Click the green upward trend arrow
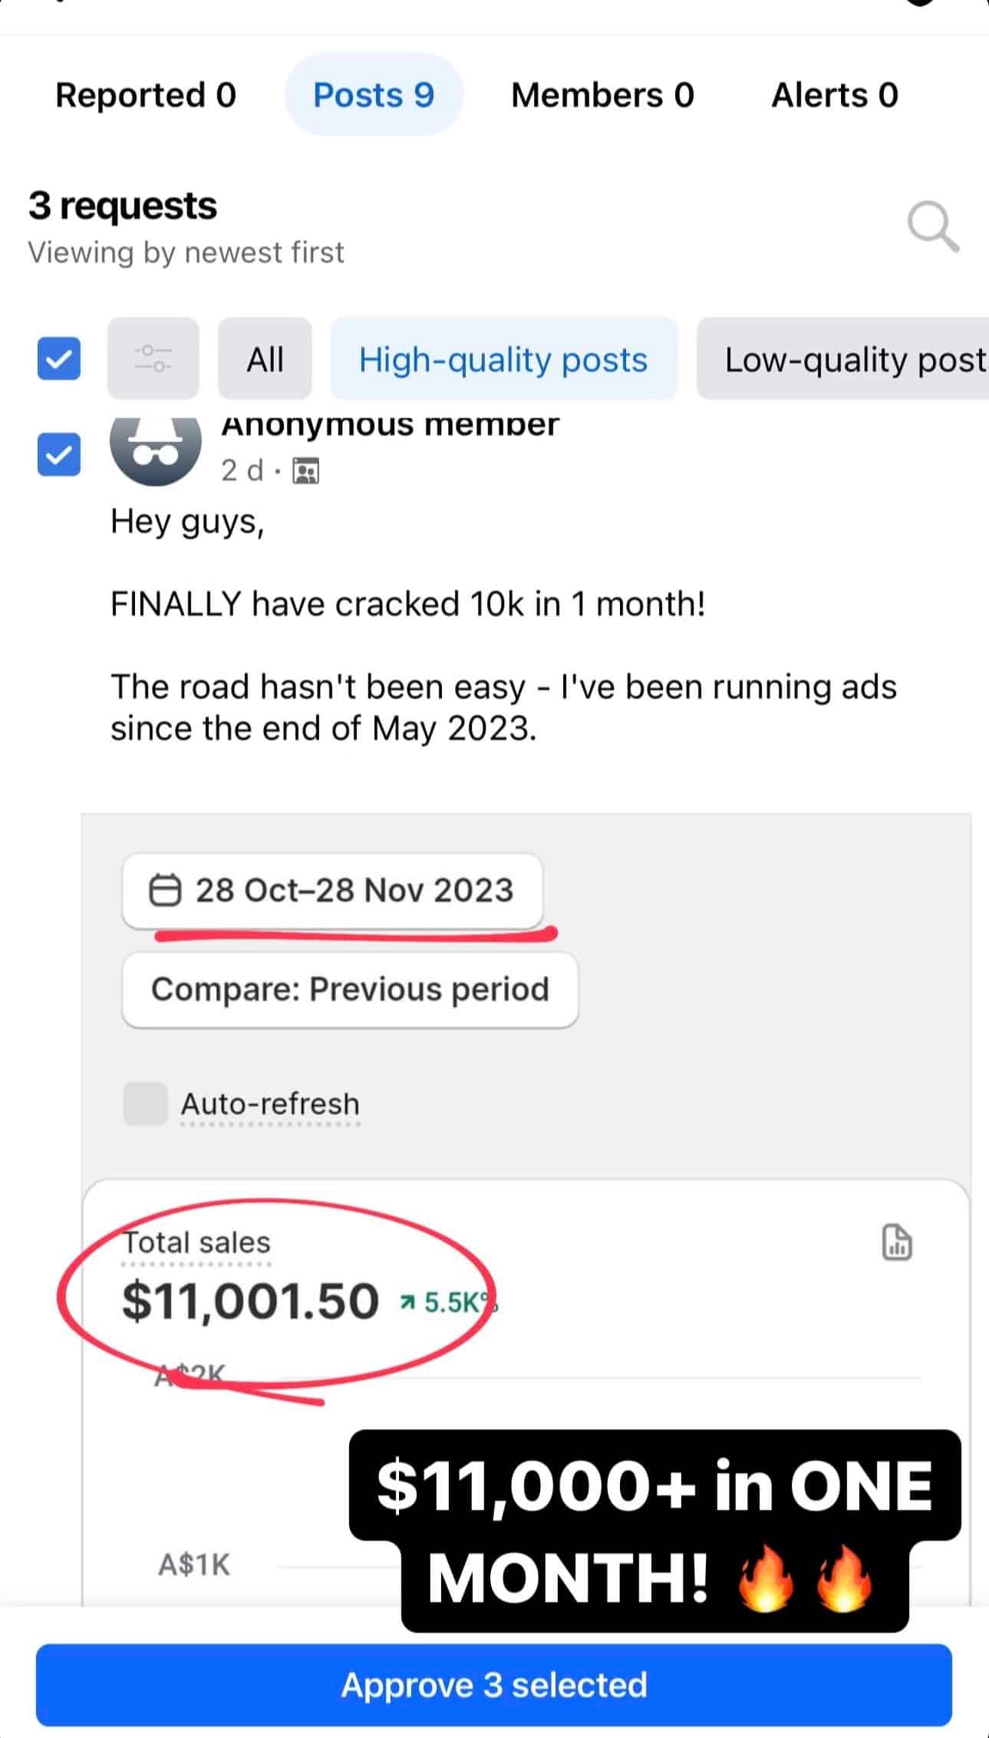This screenshot has width=989, height=1738. coord(407,1302)
